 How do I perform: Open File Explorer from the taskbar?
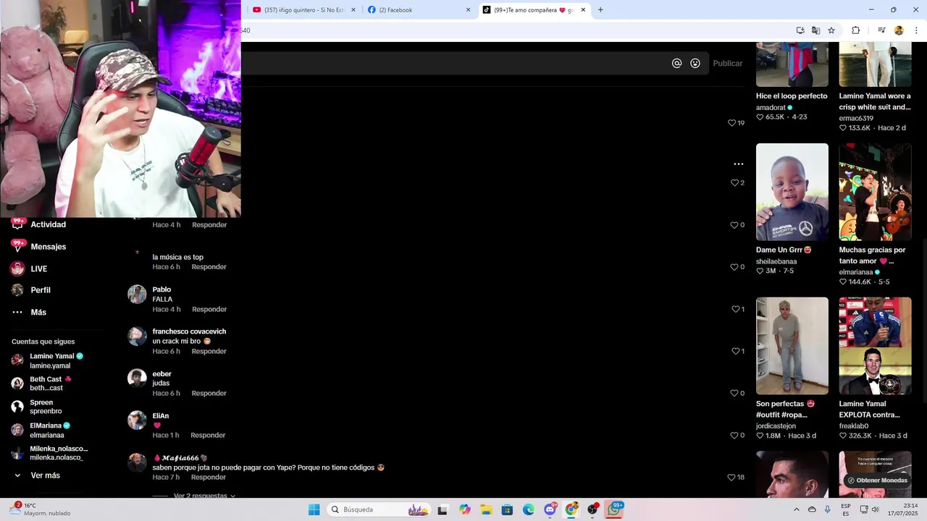(486, 509)
